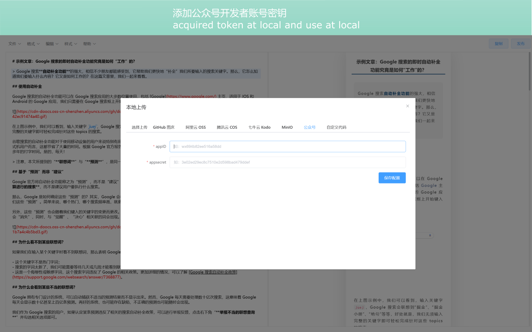Viewport: 532px width, 332px height.
Task: Switch to the 选择上传 tab
Action: tap(140, 127)
